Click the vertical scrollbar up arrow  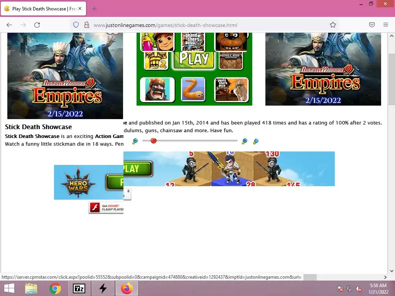[392, 36]
